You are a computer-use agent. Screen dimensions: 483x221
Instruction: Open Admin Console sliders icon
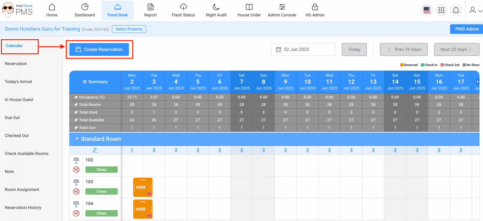(282, 7)
